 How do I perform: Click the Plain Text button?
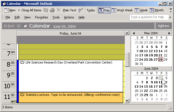(69, 10)
